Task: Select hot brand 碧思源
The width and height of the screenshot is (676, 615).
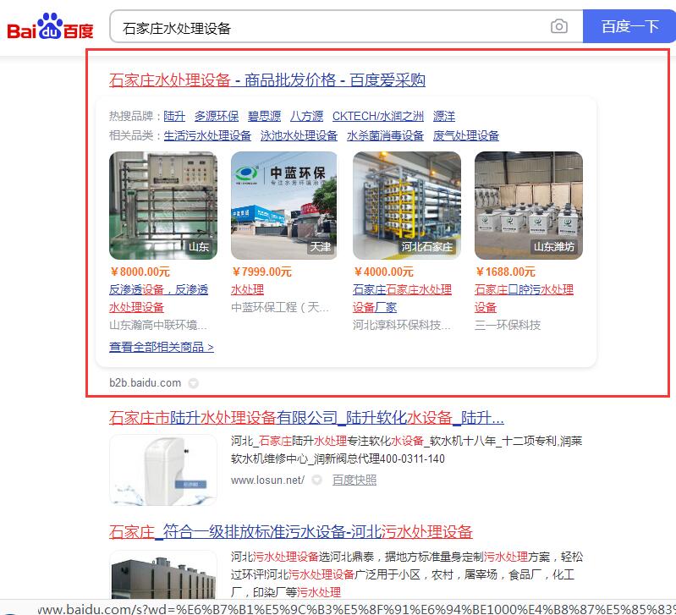Action: coord(264,116)
